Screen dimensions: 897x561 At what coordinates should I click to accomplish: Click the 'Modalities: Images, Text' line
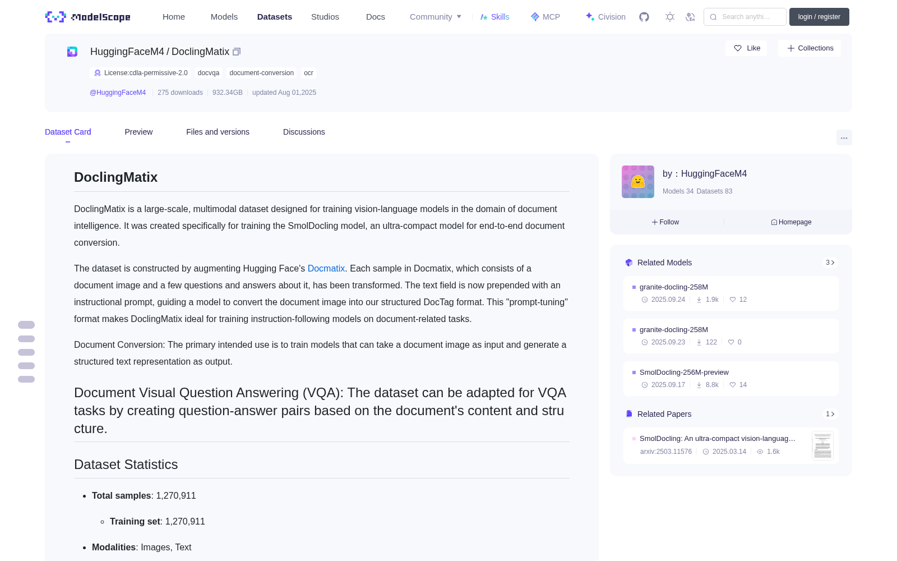142,548
